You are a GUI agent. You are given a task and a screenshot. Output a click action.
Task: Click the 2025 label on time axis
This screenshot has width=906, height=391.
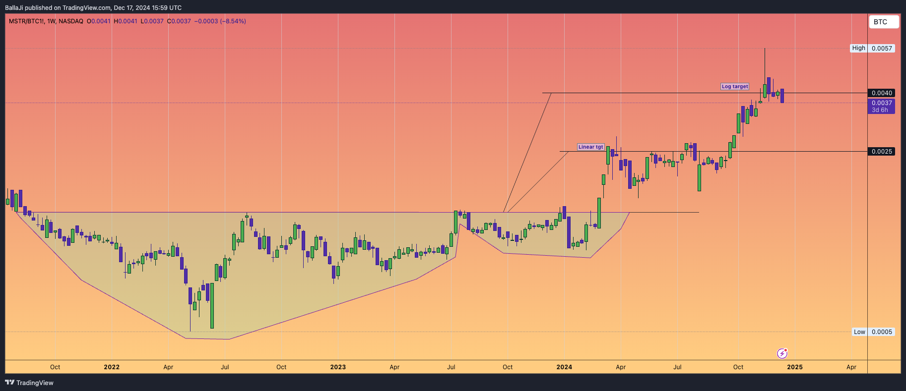click(795, 367)
